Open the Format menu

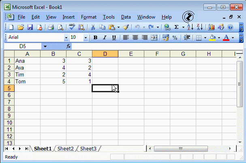coord(88,17)
